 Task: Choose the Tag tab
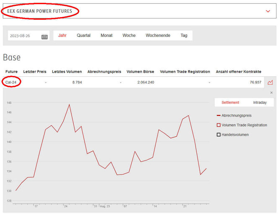point(184,36)
